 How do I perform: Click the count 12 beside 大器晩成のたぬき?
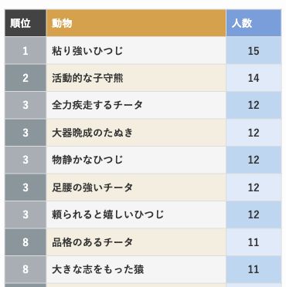(254, 133)
